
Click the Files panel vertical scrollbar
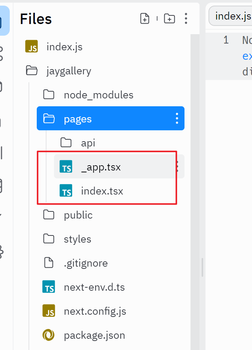pos(195,192)
